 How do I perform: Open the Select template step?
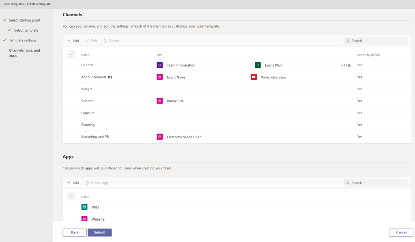point(26,30)
